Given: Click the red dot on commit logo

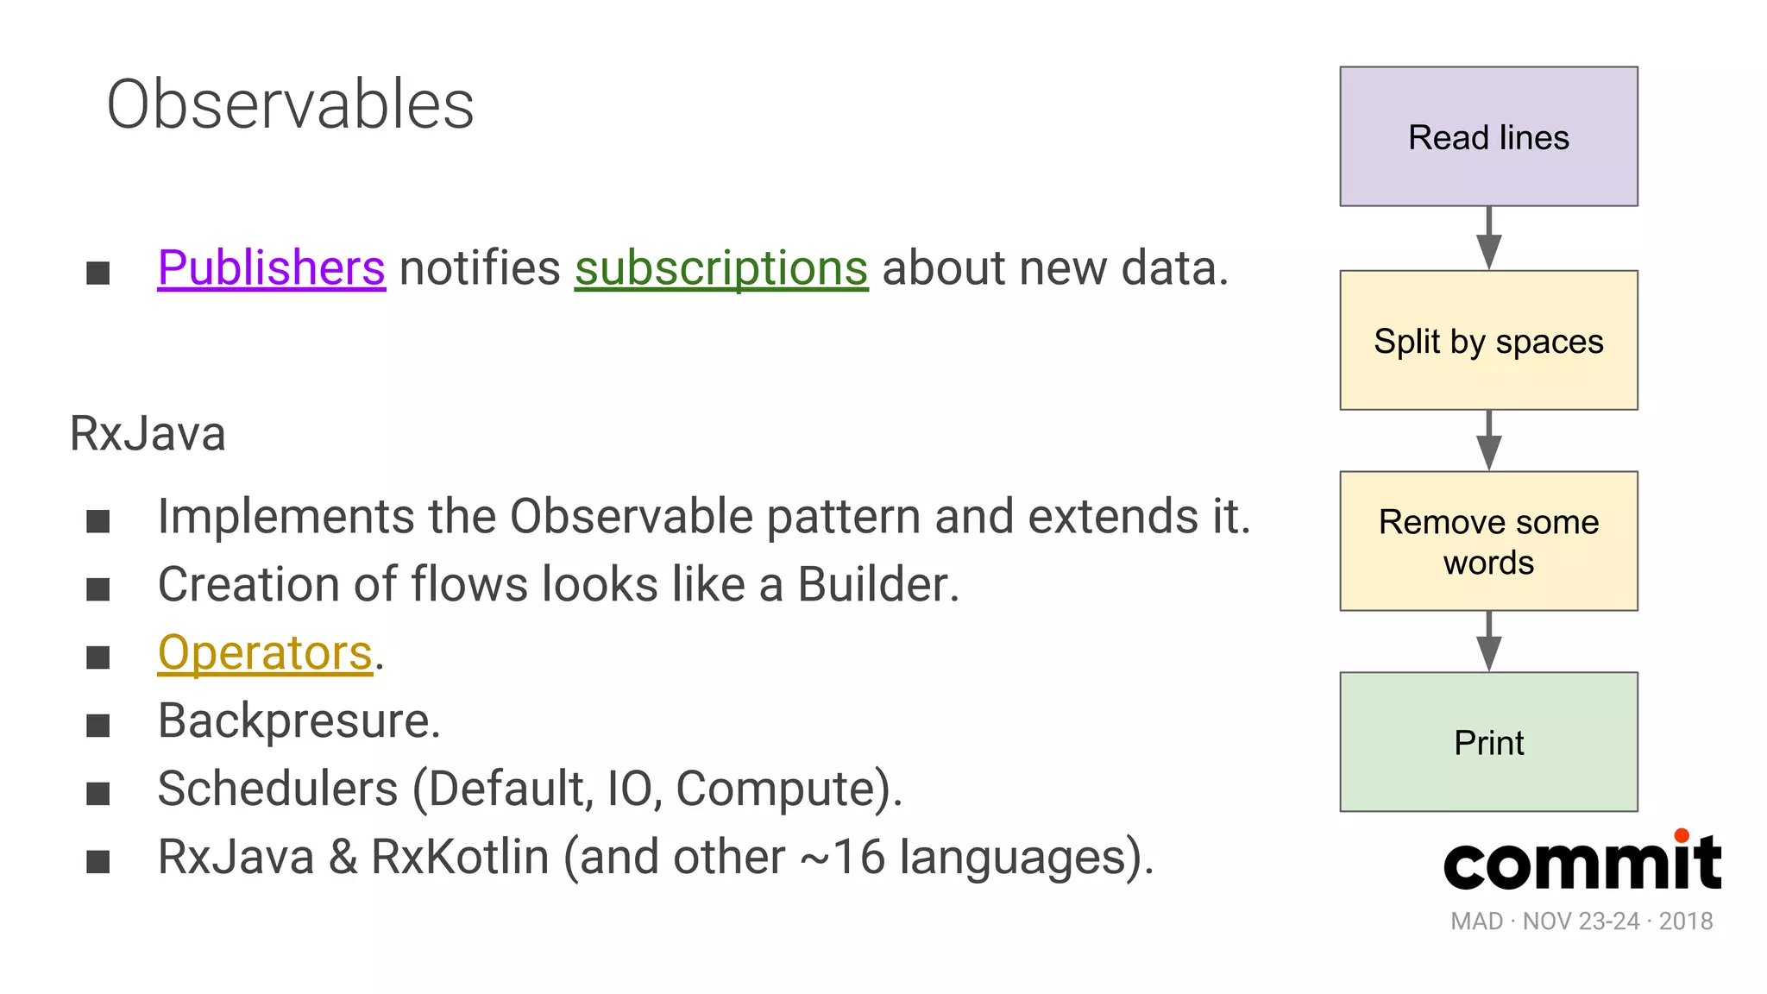Looking at the screenshot, I should 1681,835.
